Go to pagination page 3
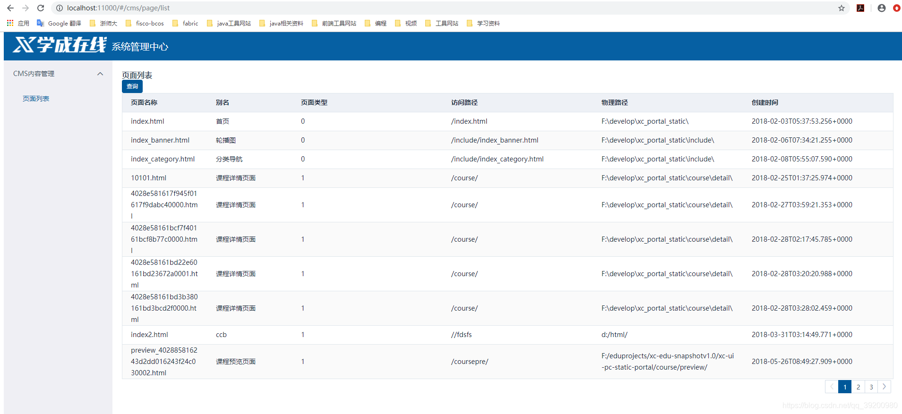902x414 pixels. 871,387
